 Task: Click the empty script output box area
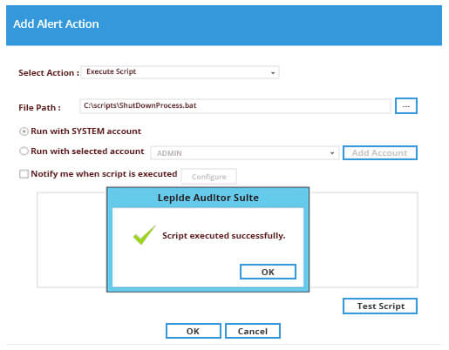point(71,239)
